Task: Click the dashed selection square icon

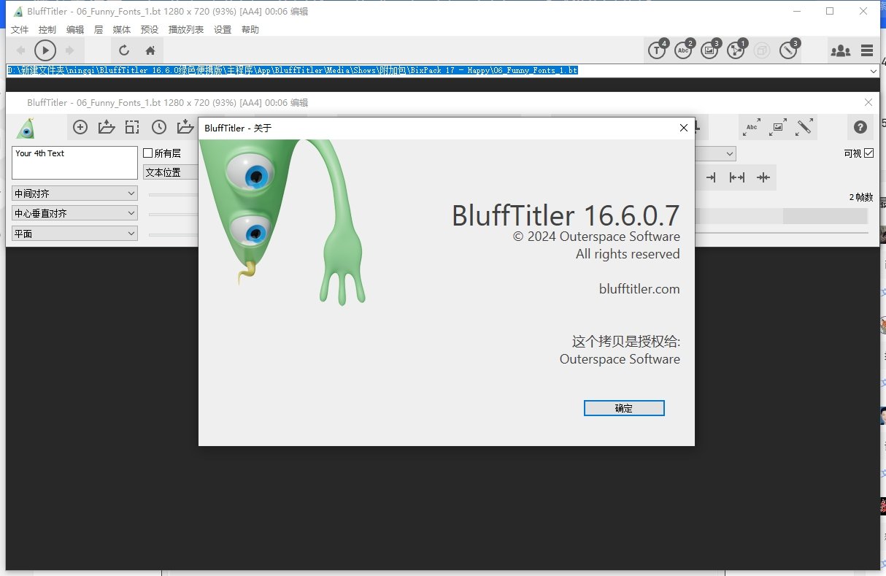Action: pyautogui.click(x=132, y=127)
